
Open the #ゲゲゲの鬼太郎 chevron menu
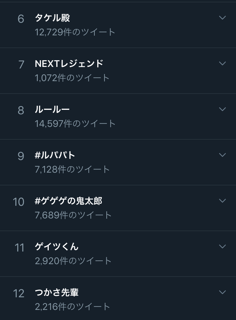coord(222,201)
